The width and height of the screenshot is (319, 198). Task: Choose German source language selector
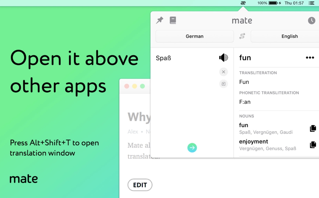[x=194, y=36]
